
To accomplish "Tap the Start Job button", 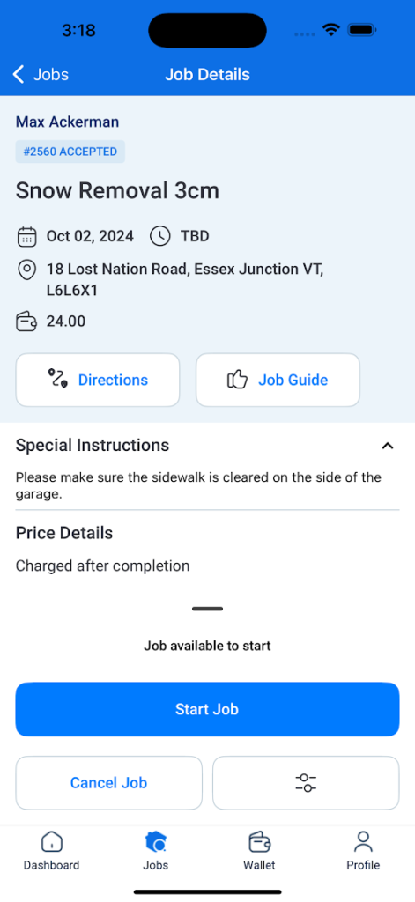I will 207,709.
